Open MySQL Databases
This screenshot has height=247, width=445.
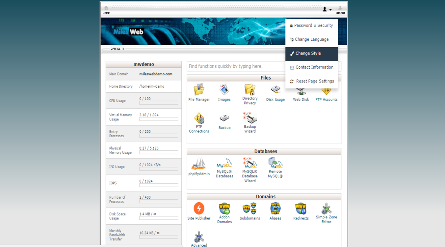point(224,163)
